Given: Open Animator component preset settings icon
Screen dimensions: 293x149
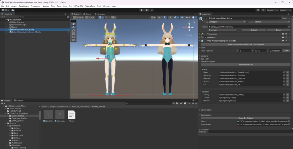Looking at the screenshot, I should (x=286, y=37).
